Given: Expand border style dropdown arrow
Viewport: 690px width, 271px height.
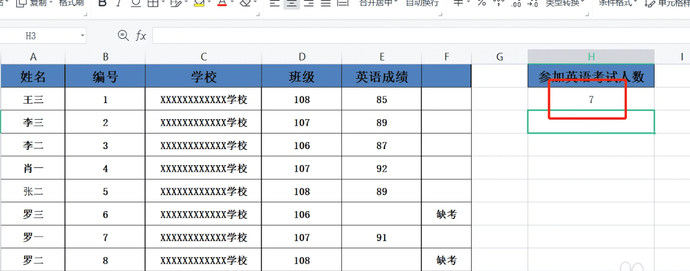Looking at the screenshot, I should pos(163,3).
